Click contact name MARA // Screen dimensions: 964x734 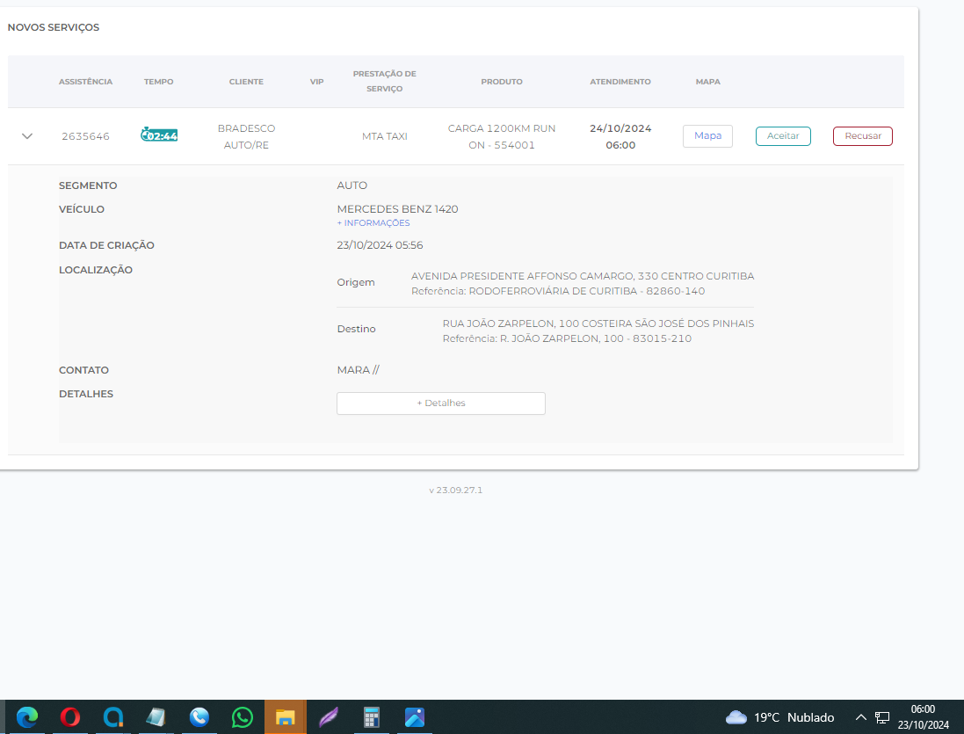[x=359, y=370]
